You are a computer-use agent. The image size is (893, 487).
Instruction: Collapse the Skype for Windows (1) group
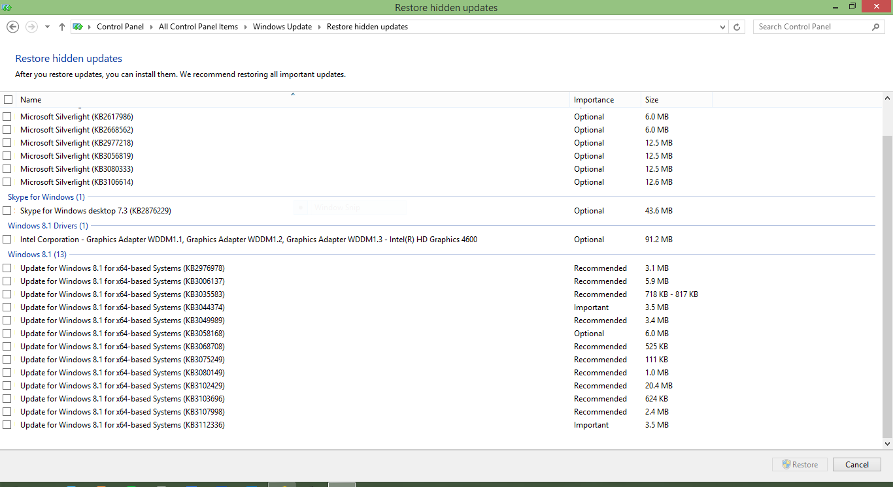coord(46,196)
